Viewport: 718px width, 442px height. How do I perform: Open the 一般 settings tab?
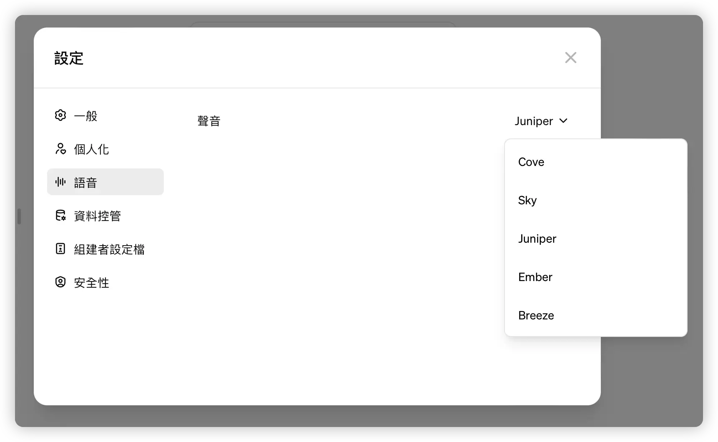(105, 116)
